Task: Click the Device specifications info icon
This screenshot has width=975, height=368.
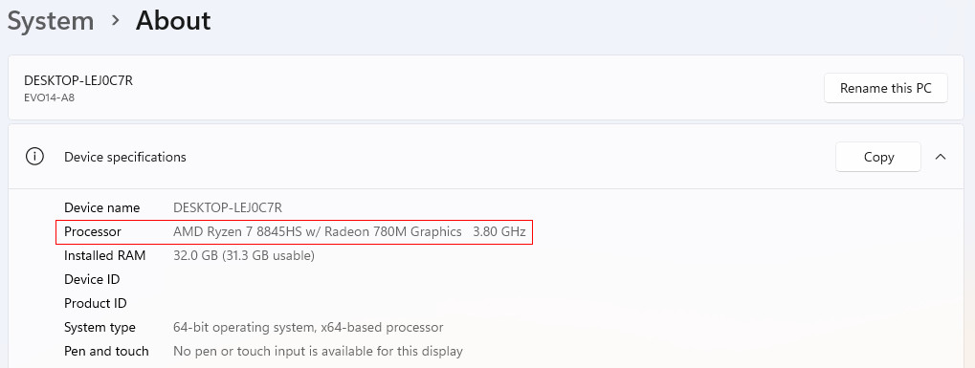Action: click(34, 157)
